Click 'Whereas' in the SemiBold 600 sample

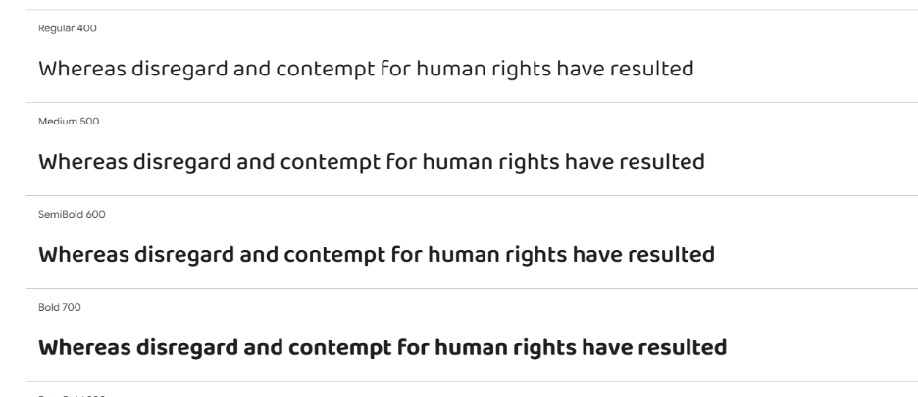pyautogui.click(x=83, y=255)
